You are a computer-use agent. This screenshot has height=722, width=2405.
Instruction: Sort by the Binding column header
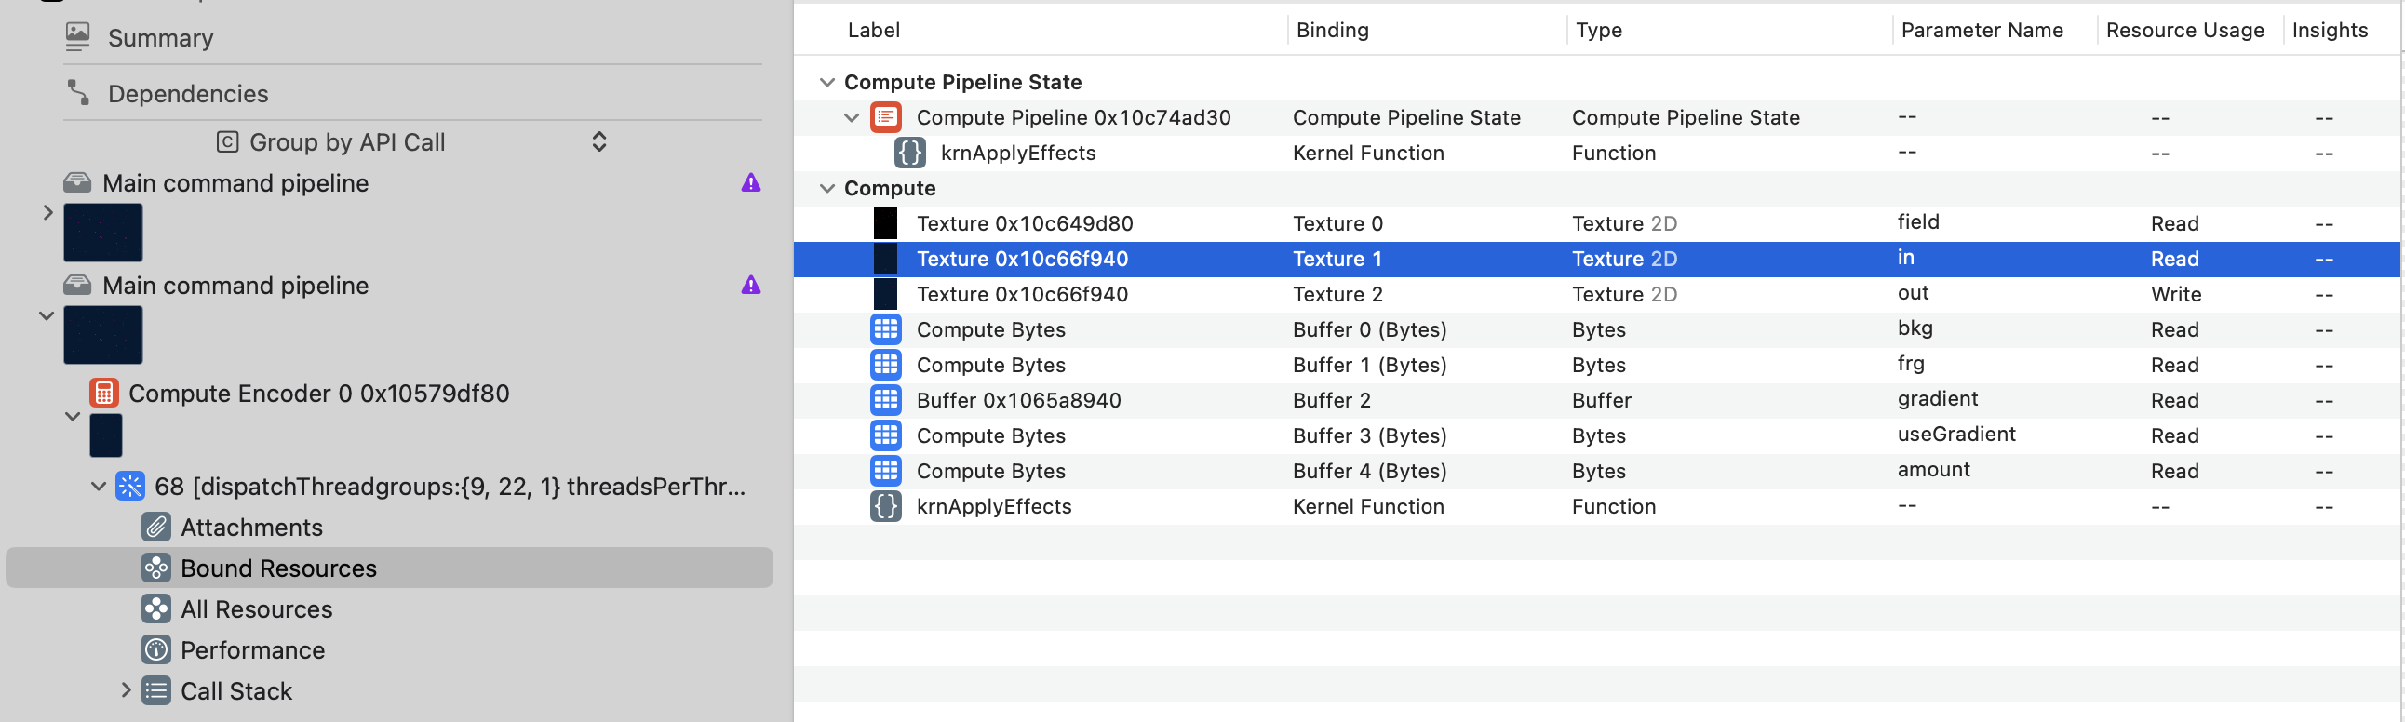coord(1331,30)
